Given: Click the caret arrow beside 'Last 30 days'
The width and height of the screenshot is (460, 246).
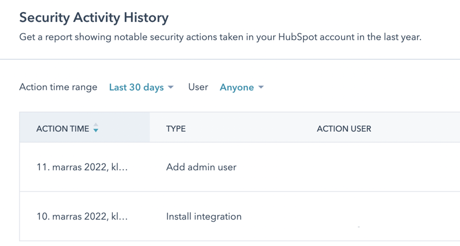Looking at the screenshot, I should pos(170,87).
